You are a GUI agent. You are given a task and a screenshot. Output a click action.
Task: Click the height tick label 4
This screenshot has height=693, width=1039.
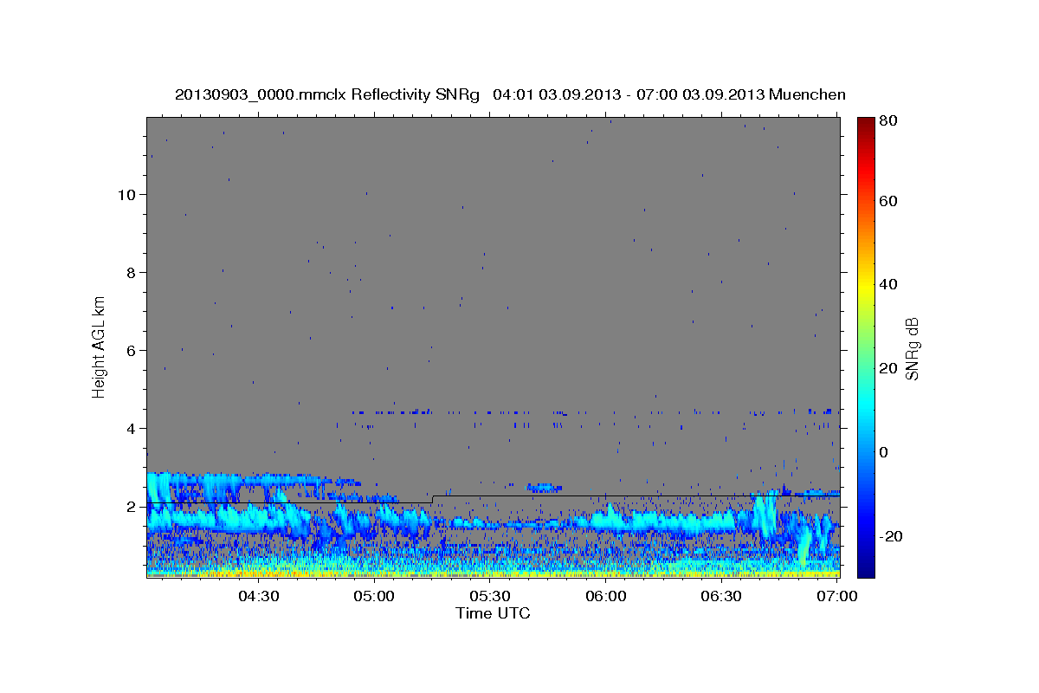click(x=130, y=428)
